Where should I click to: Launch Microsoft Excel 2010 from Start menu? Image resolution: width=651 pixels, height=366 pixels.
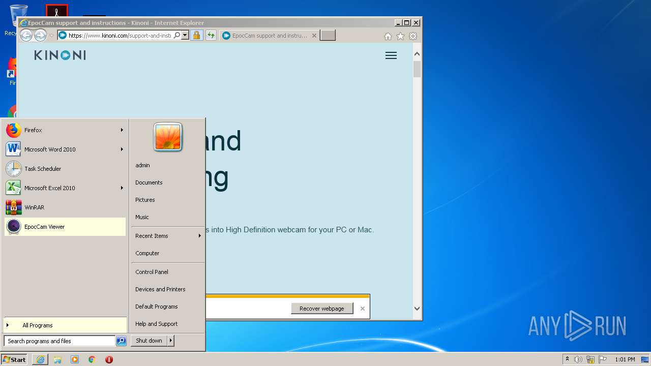65,188
